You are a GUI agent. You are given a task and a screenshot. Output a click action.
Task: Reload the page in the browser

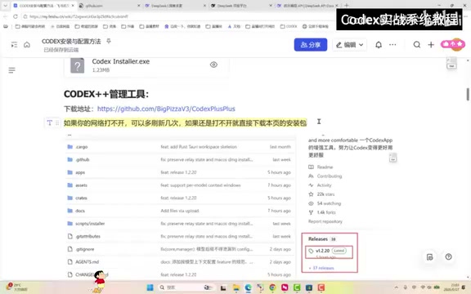click(x=16, y=16)
